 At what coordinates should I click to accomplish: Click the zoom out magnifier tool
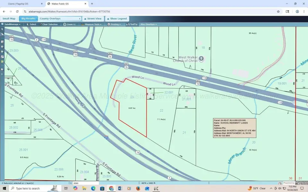(2, 52)
